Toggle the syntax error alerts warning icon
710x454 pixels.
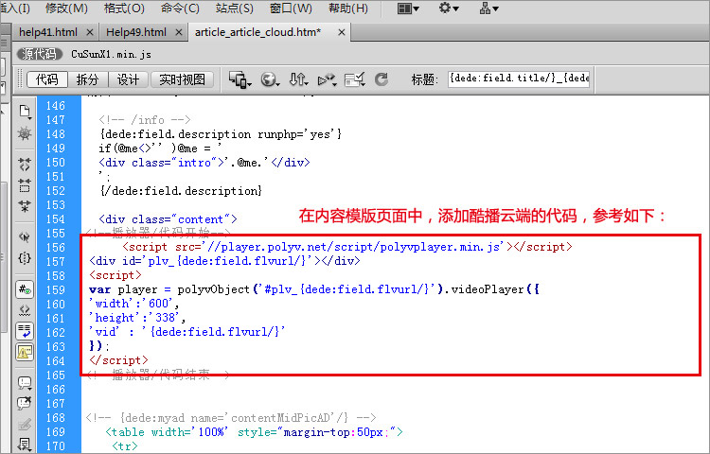25,352
